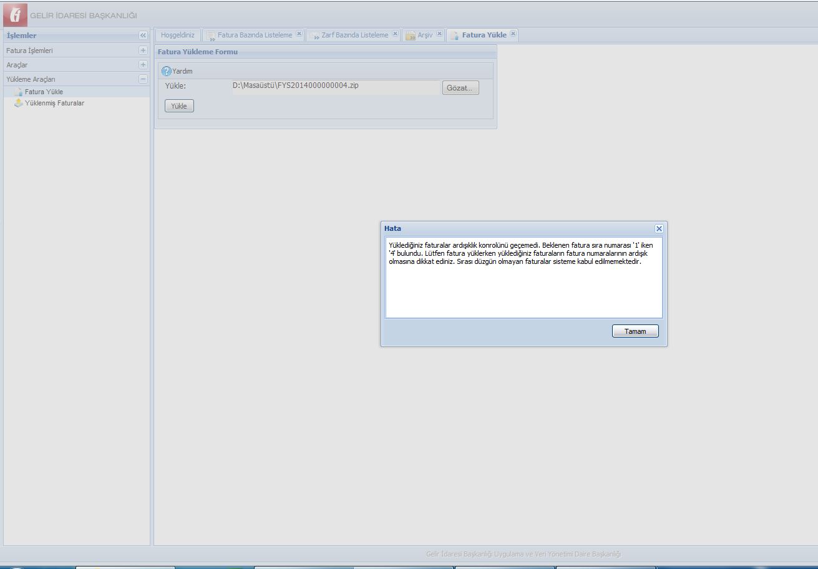818x569 pixels.
Task: Switch to the Hoşgeldiniz tab
Action: pos(178,35)
